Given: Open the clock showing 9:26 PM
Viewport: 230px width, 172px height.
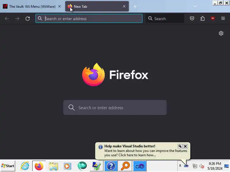Looking at the screenshot, I should pyautogui.click(x=215, y=166).
